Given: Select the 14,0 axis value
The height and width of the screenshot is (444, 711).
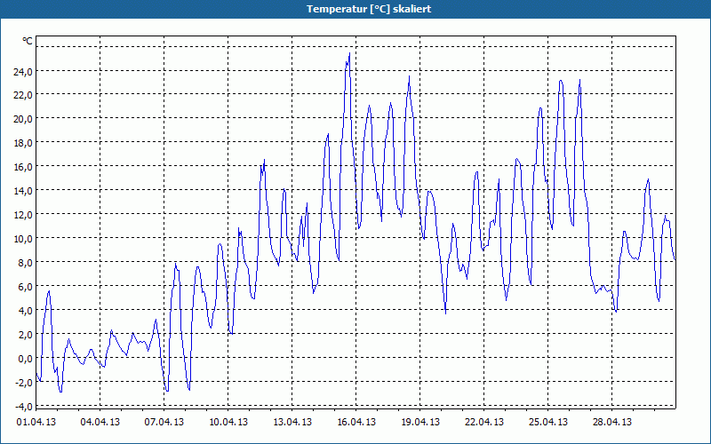Looking at the screenshot, I should [x=24, y=191].
